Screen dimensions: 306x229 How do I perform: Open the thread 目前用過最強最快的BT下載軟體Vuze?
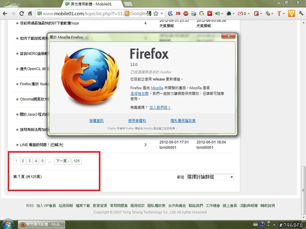(49, 23)
